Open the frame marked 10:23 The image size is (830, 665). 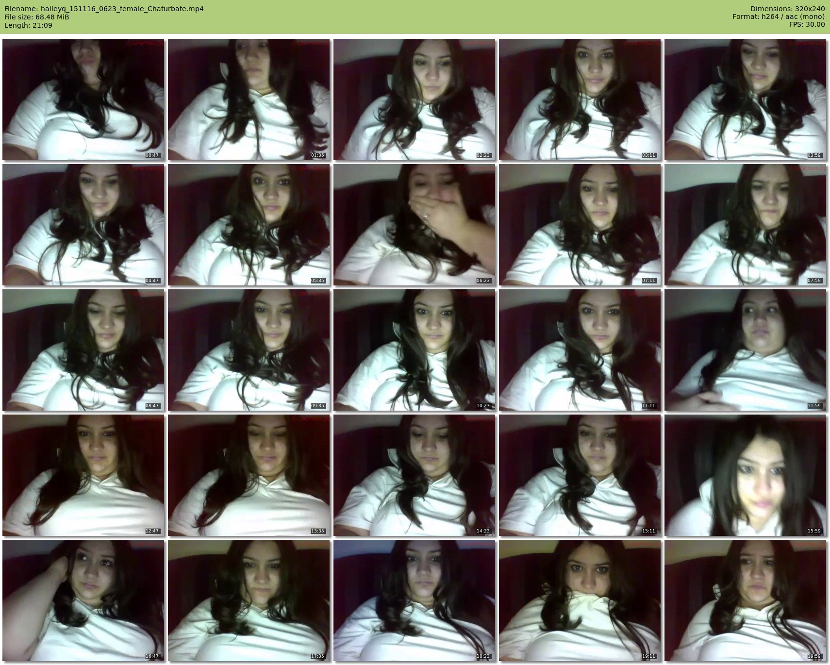pos(415,350)
